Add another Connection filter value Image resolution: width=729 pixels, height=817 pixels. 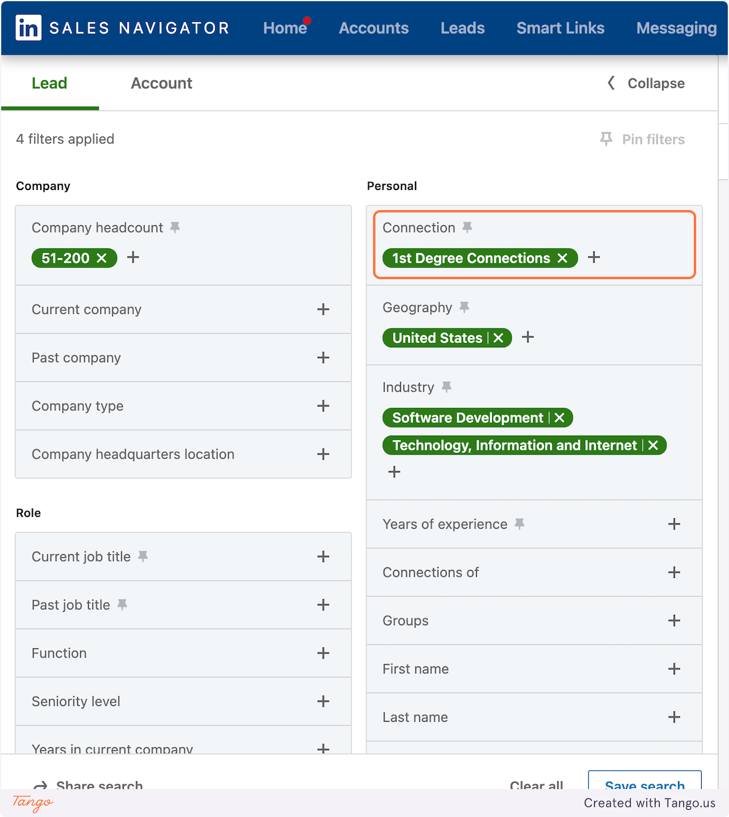(x=594, y=257)
